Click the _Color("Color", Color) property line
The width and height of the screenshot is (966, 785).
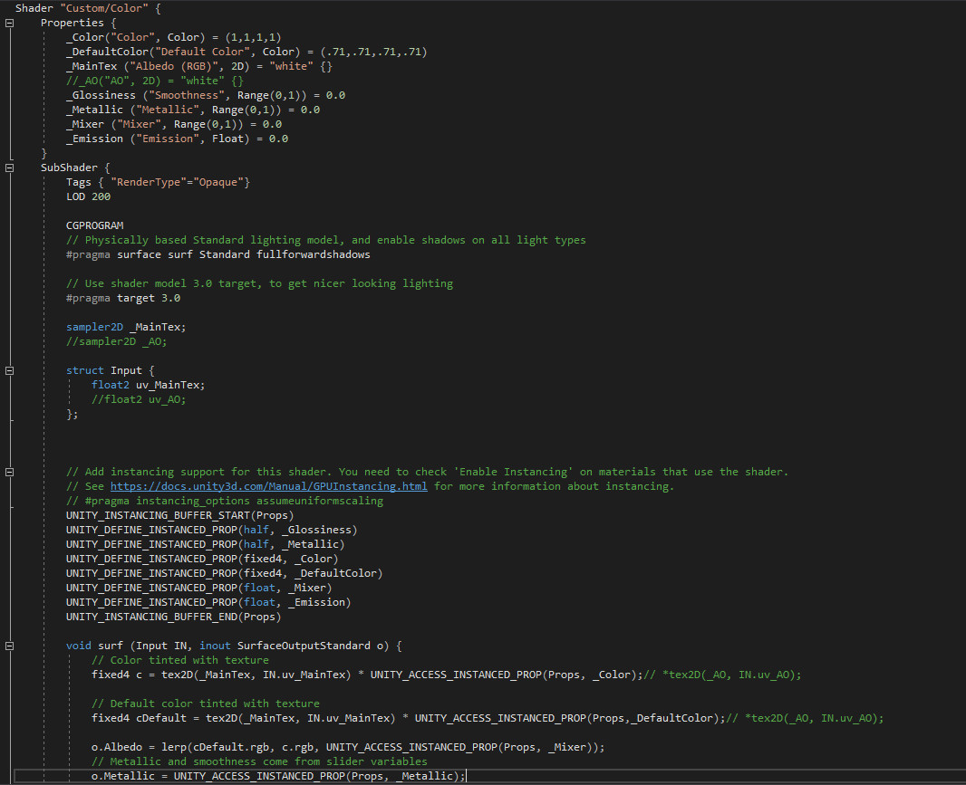tap(174, 37)
